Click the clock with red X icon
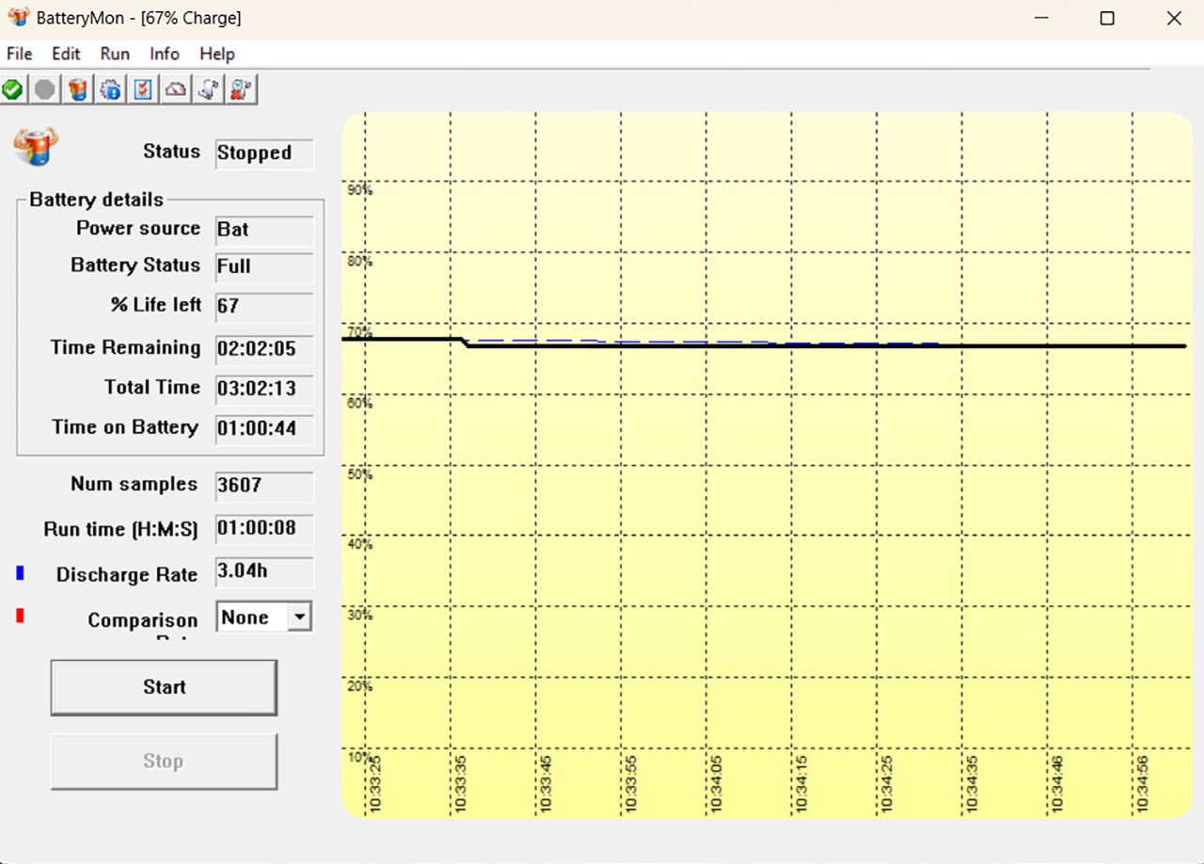Screen dimensions: 1204x864 241,90
